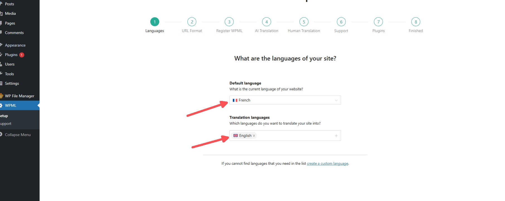505x201 pixels.
Task: Open the create a custom language link
Action: pyautogui.click(x=327, y=164)
